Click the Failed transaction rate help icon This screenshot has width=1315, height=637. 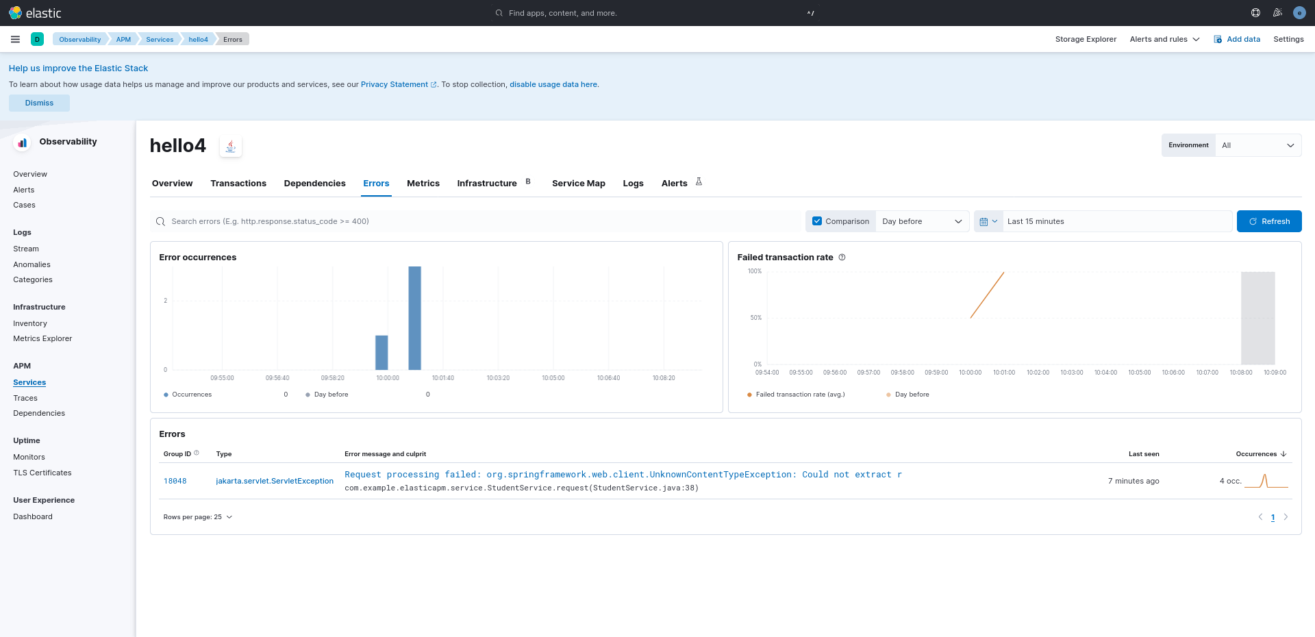point(842,258)
